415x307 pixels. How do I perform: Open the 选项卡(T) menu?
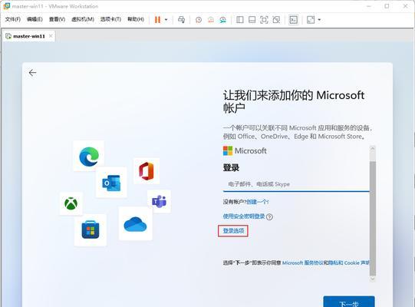tap(110, 19)
